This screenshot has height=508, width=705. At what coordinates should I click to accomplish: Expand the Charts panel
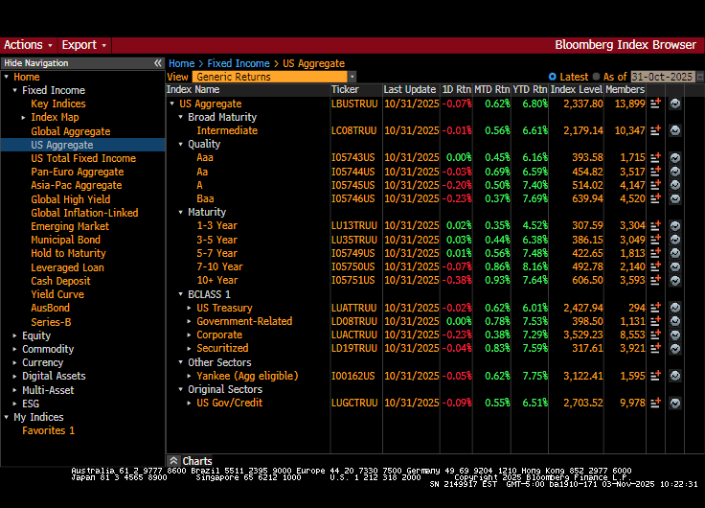point(173,461)
